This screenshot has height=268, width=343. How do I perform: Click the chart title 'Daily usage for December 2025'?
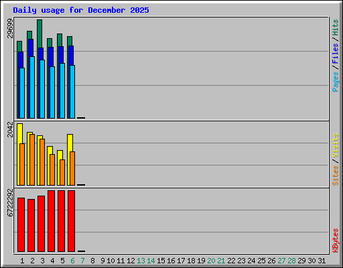point(81,10)
